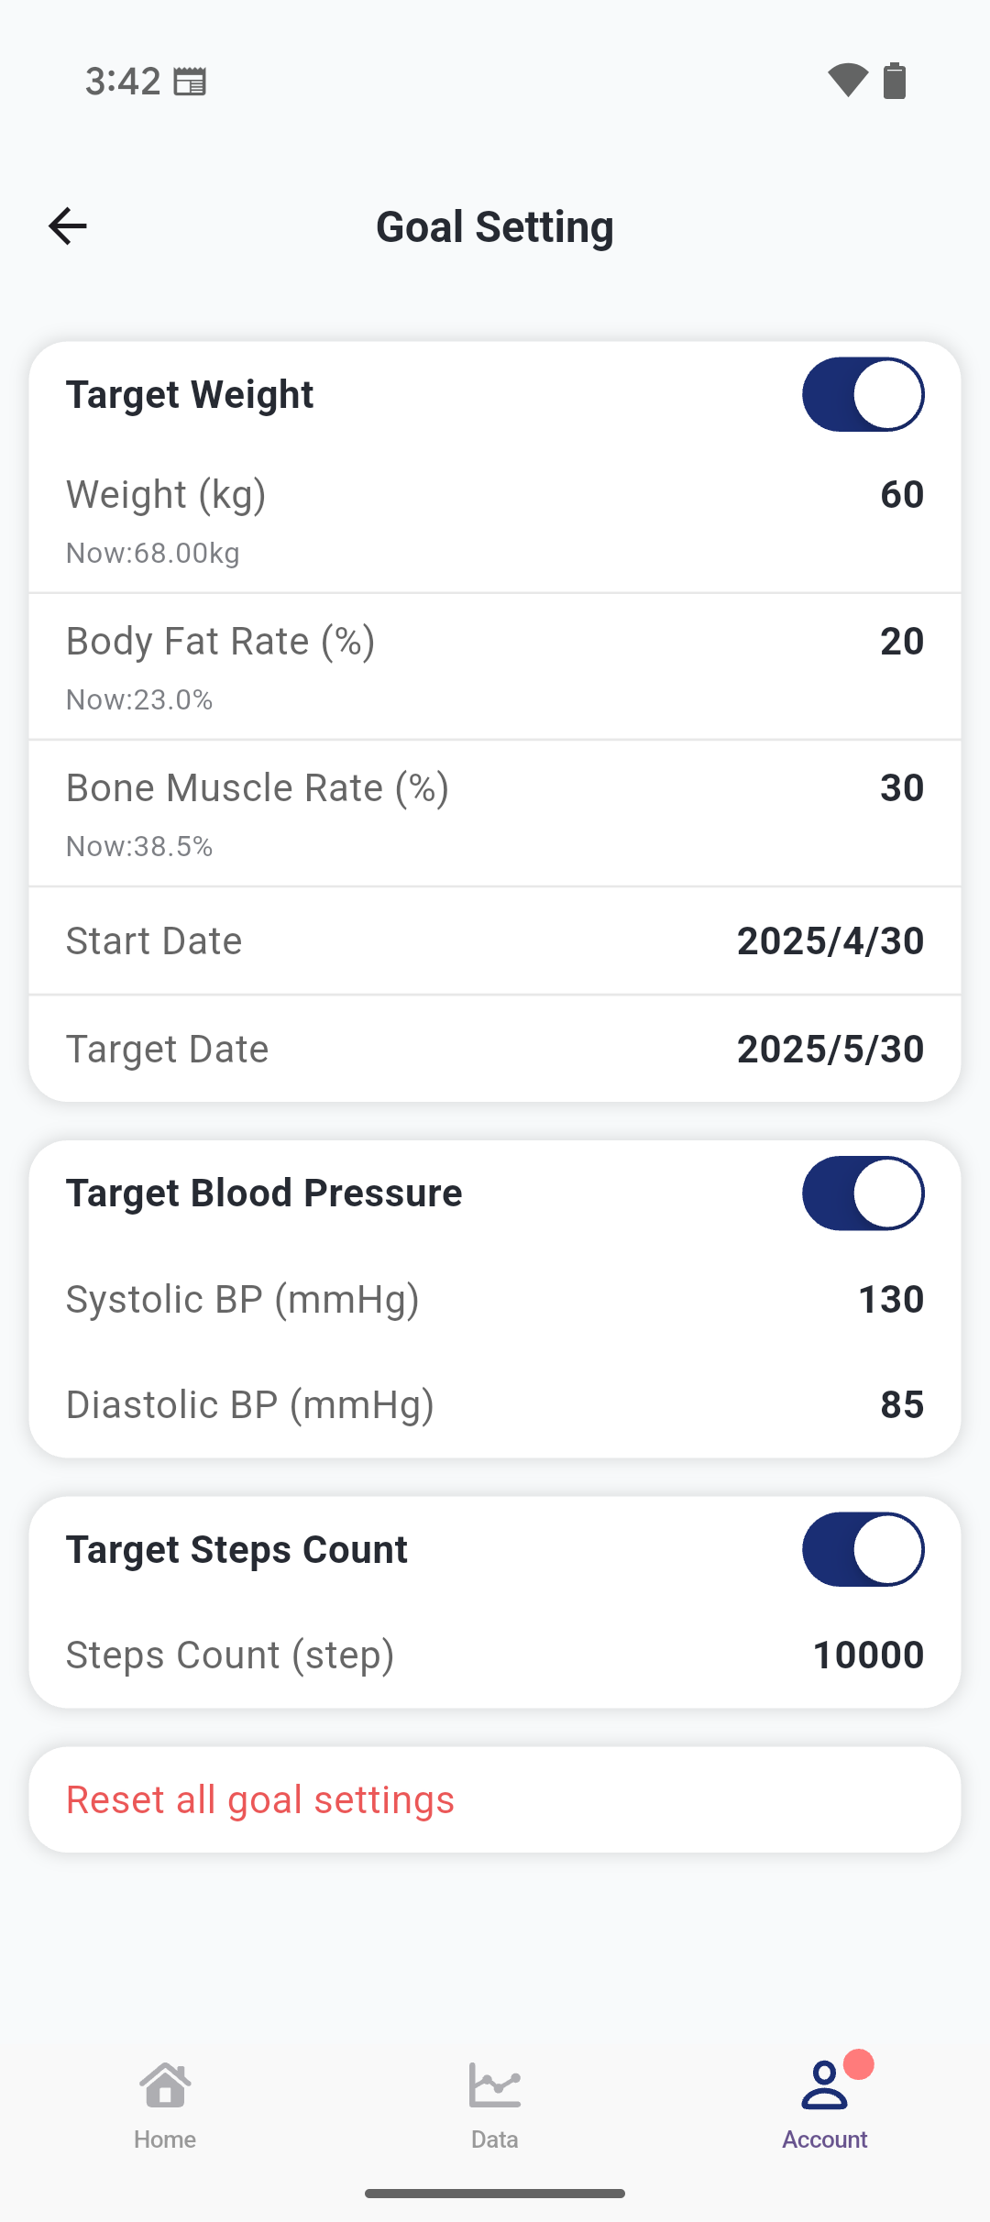Edit Bone Muscle Rate value 30
Image resolution: width=990 pixels, height=2222 pixels.
point(901,788)
